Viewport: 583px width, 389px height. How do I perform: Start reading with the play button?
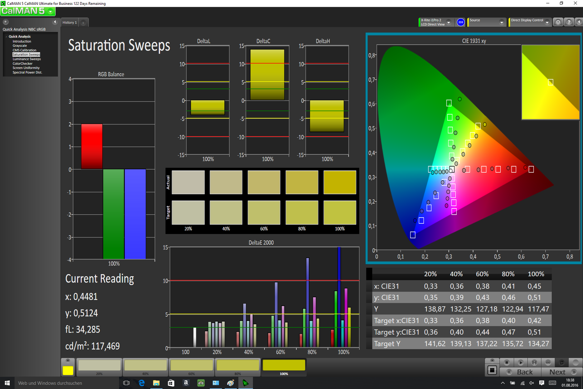click(x=520, y=362)
